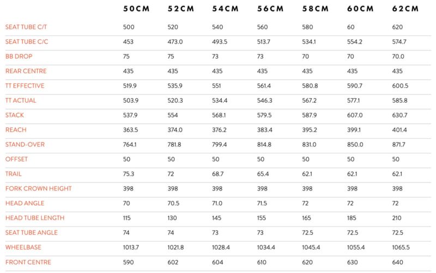Click the REACH row label

pyautogui.click(x=16, y=130)
